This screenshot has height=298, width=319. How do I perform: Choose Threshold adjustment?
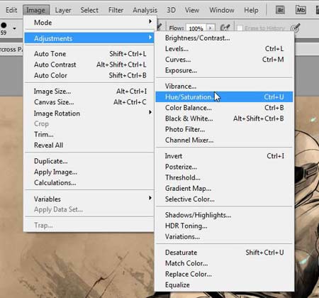pos(224,177)
